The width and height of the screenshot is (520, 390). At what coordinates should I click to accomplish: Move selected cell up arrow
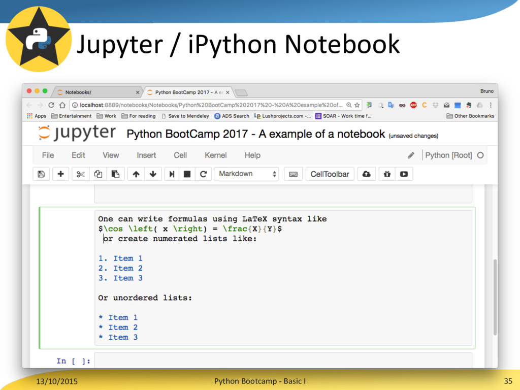point(136,174)
